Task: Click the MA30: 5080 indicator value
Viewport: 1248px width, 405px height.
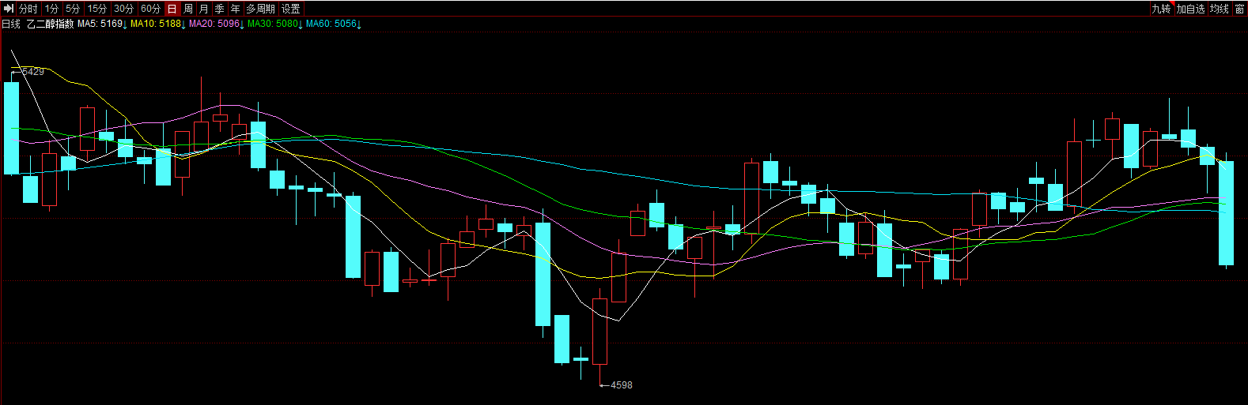Action: pyautogui.click(x=275, y=24)
